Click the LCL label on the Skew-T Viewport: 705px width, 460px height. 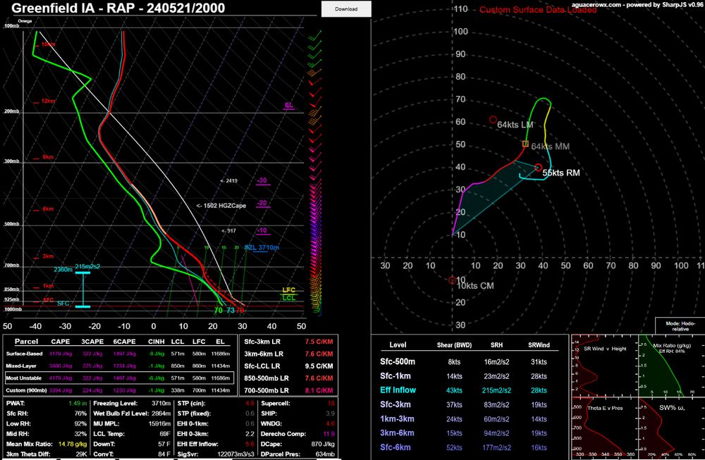pyautogui.click(x=288, y=297)
